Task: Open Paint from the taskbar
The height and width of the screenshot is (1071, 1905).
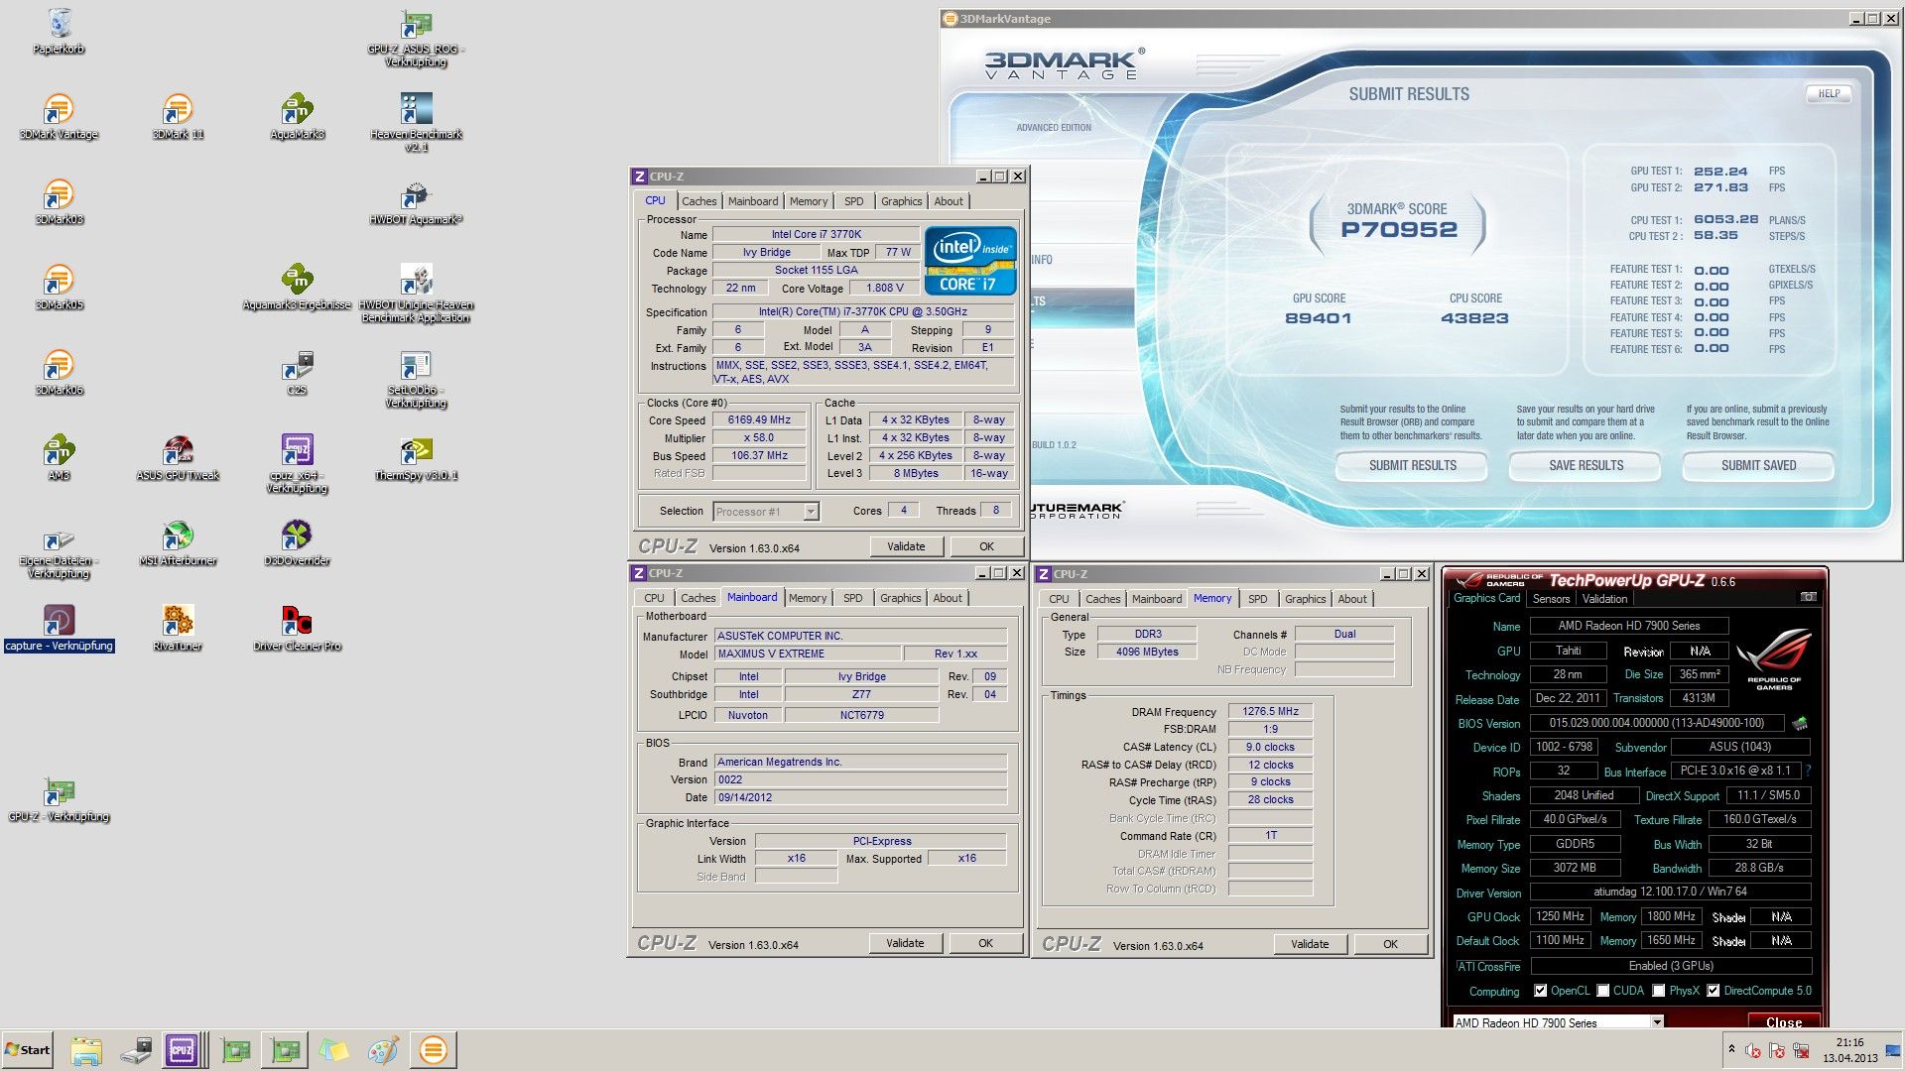Action: click(383, 1050)
